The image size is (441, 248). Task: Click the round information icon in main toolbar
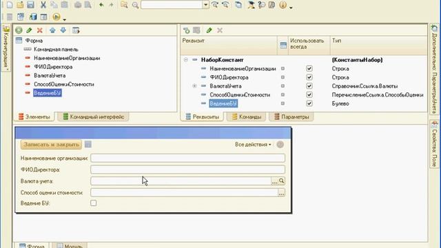click(283, 5)
